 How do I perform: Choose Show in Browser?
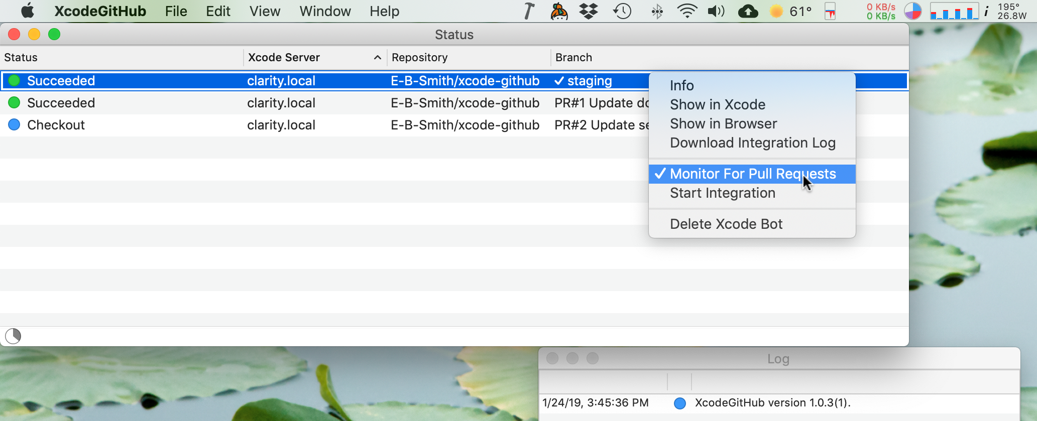pyautogui.click(x=752, y=123)
